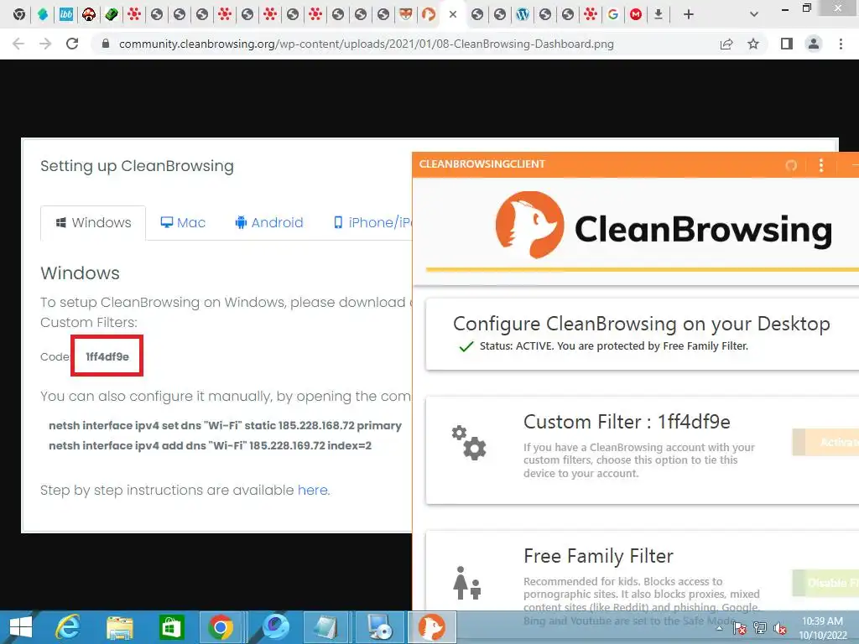Viewport: 859px width, 644px height.
Task: Switch to the mushroom icon tab
Action: [x=89, y=15]
